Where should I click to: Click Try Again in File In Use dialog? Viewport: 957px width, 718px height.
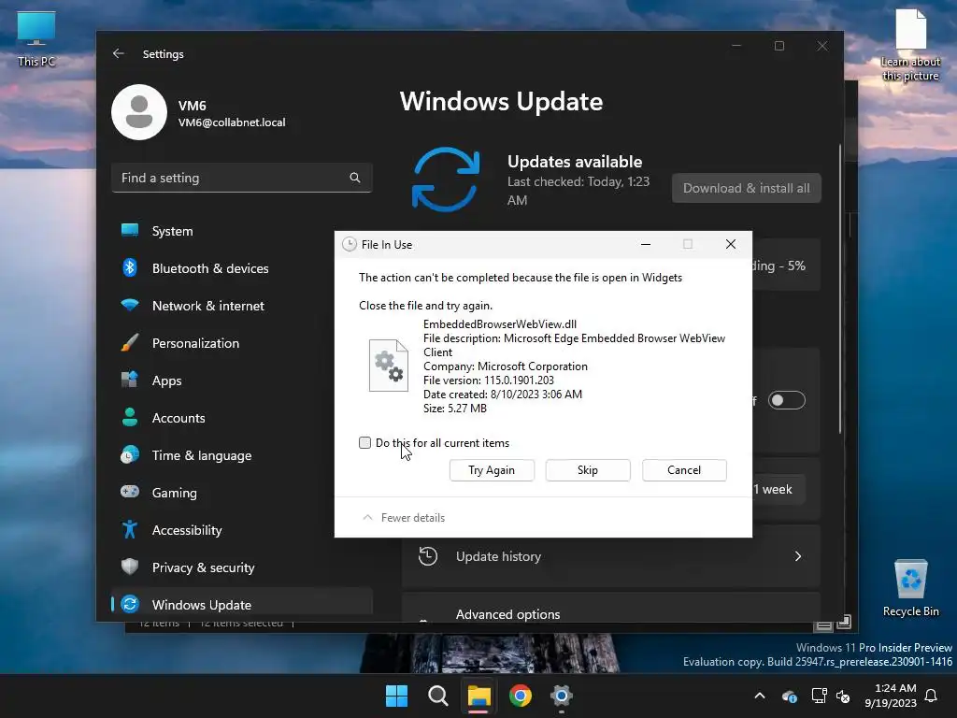click(492, 470)
